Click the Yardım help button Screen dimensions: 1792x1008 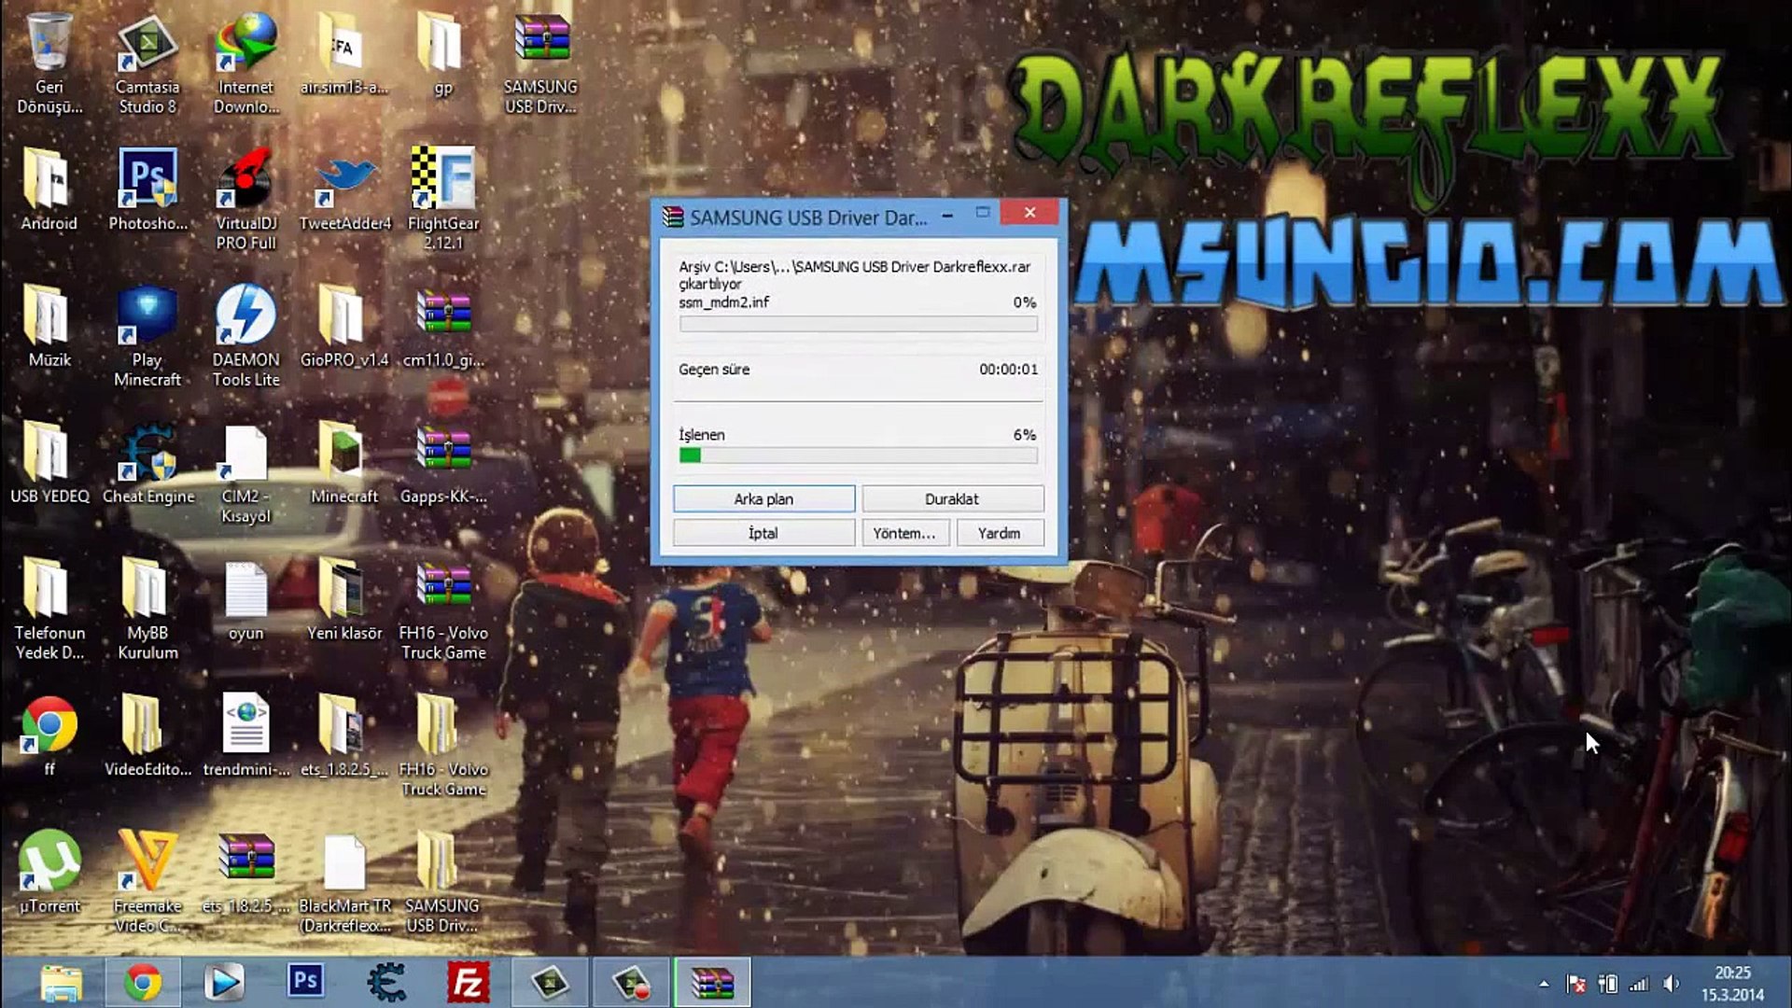click(999, 533)
